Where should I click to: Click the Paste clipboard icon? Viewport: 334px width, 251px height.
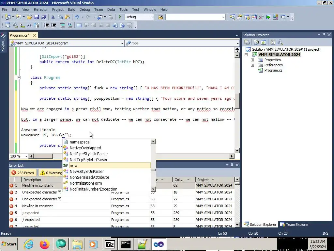68,17
